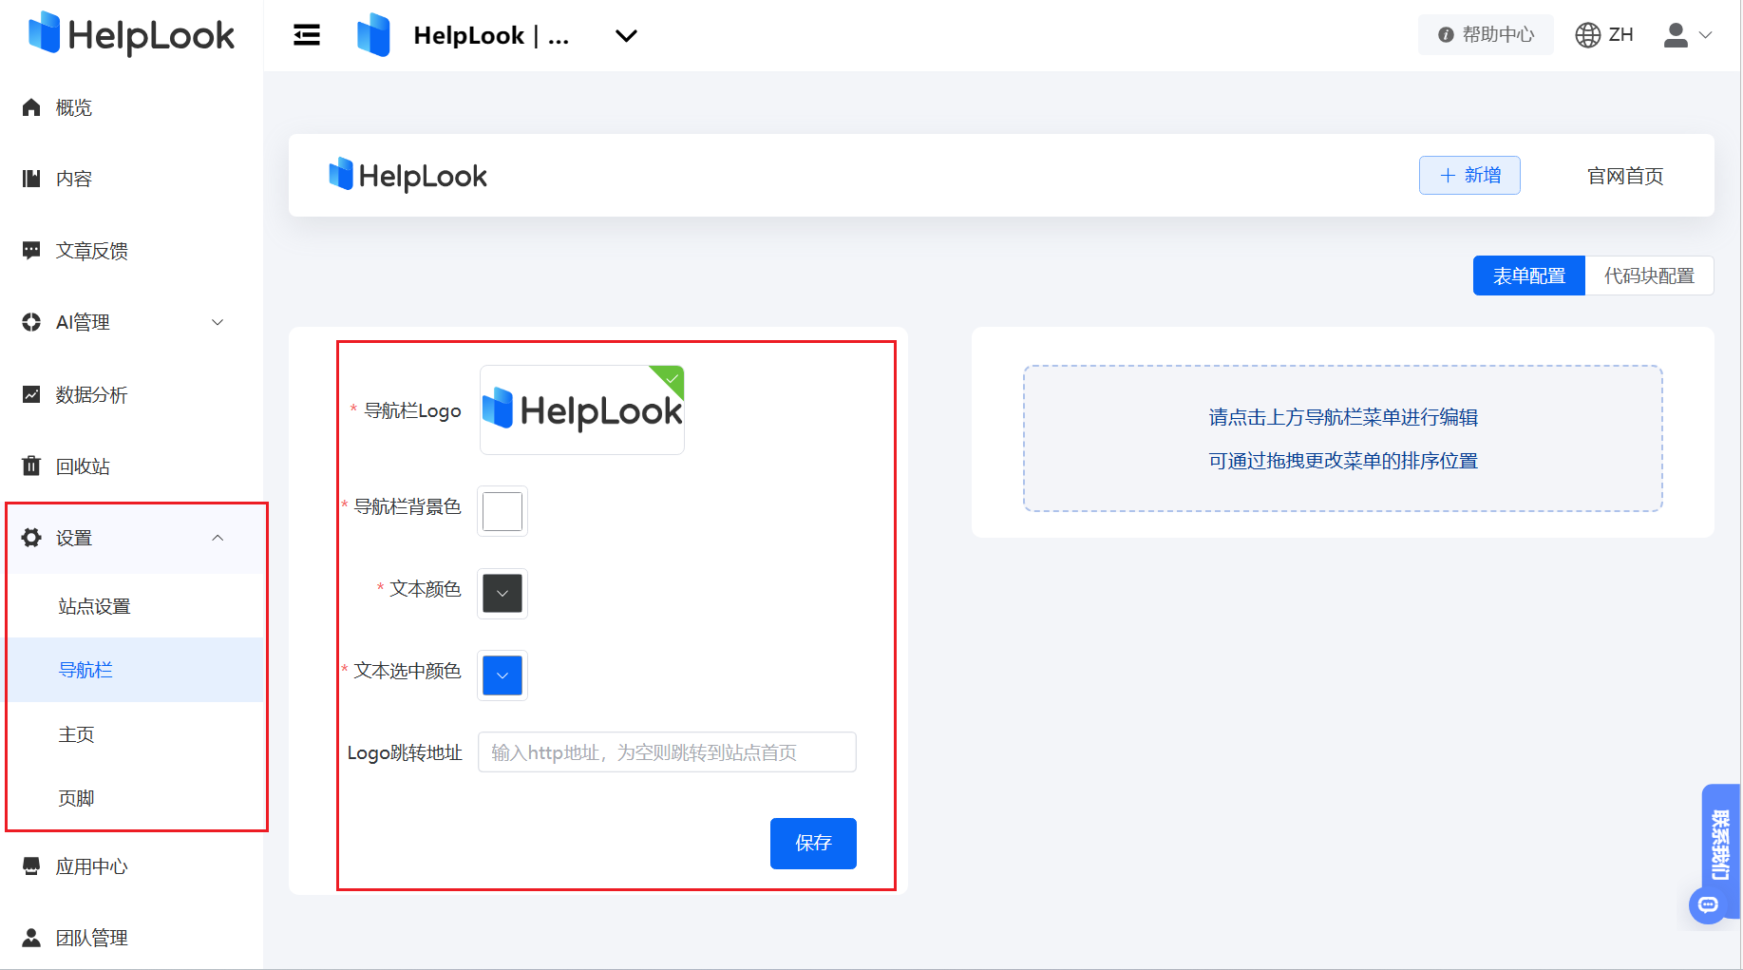Open the 回收站 recycle bin icon
This screenshot has width=1743, height=970.
(31, 466)
